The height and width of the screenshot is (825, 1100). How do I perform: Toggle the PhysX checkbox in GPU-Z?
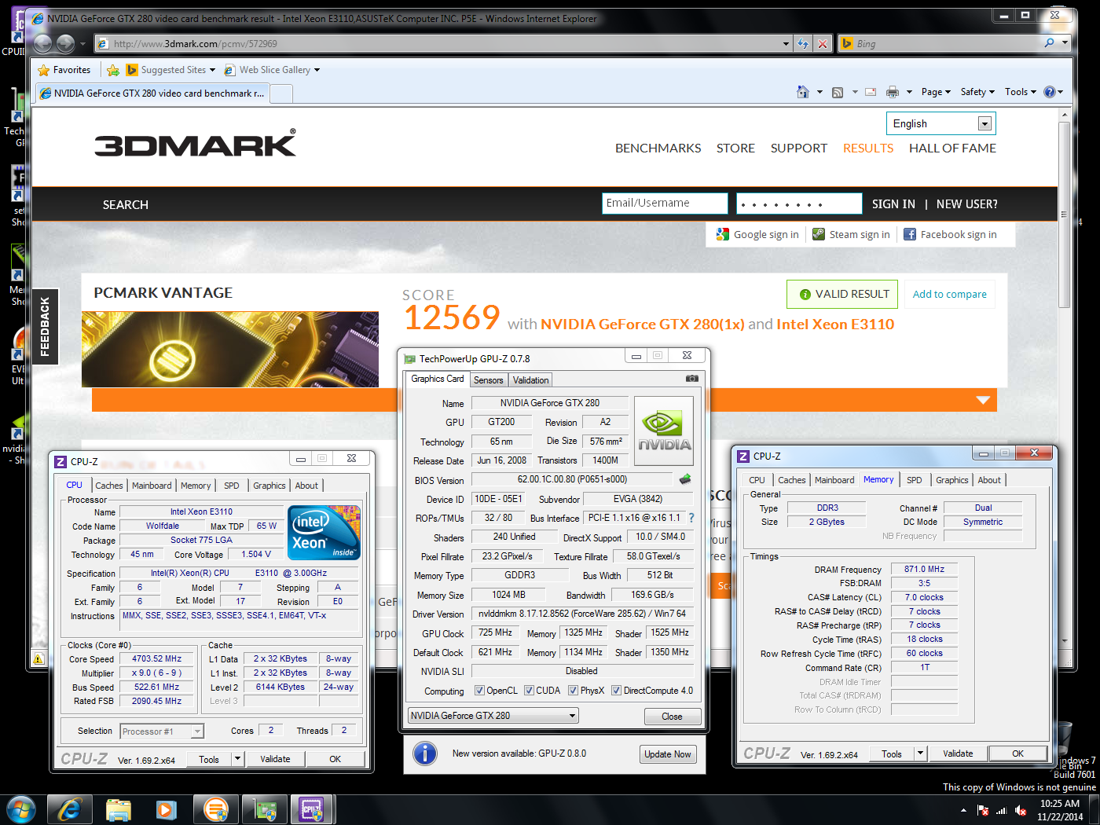pyautogui.click(x=573, y=691)
